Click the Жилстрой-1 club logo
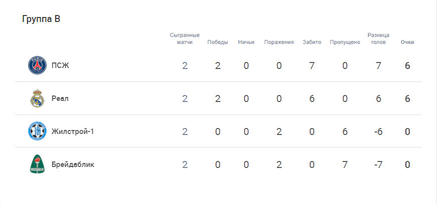 38,131
